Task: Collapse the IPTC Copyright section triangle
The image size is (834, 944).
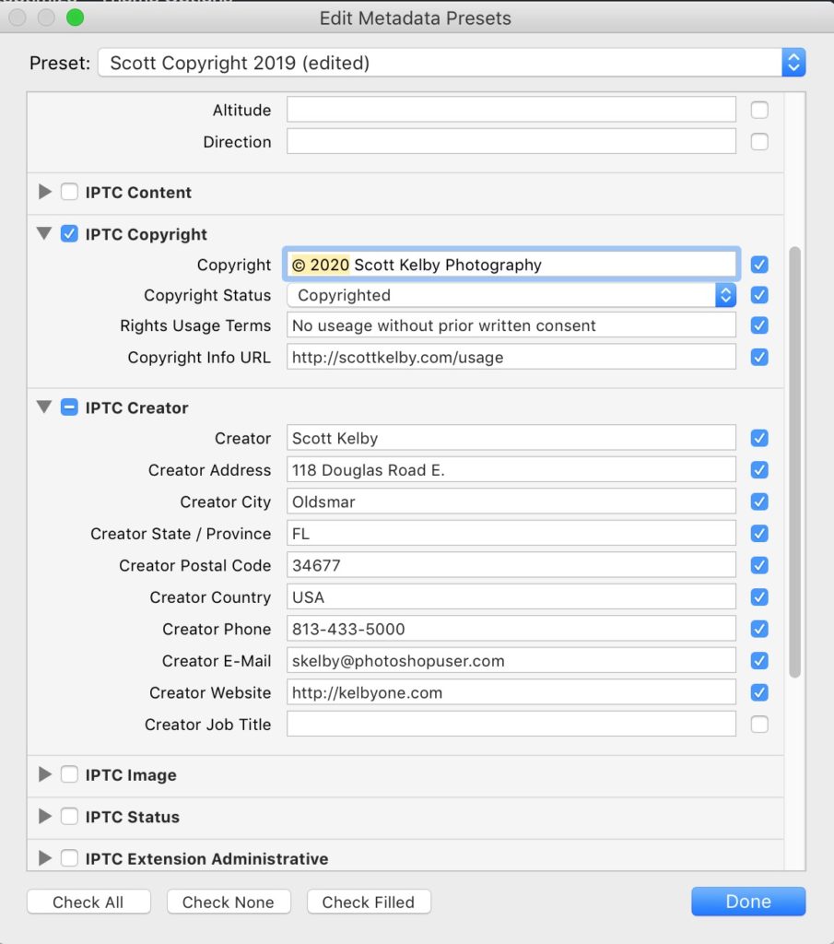Action: click(44, 233)
